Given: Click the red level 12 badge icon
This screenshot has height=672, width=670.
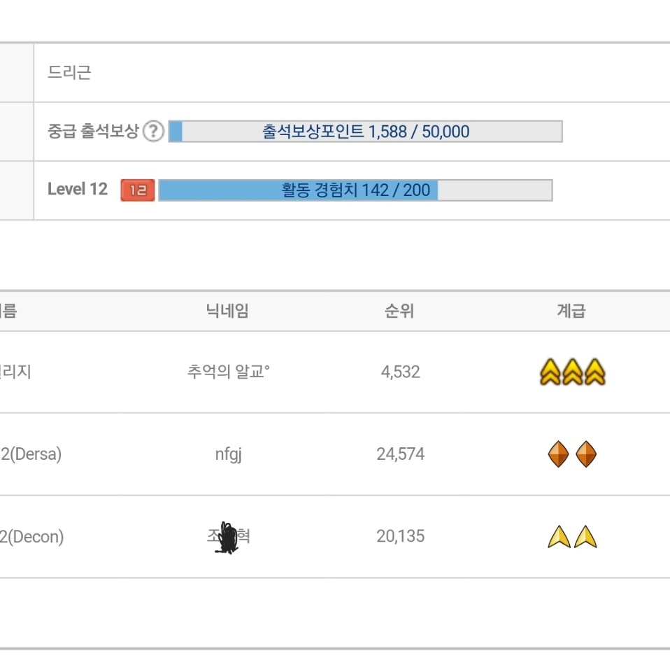Looking at the screenshot, I should click(137, 190).
